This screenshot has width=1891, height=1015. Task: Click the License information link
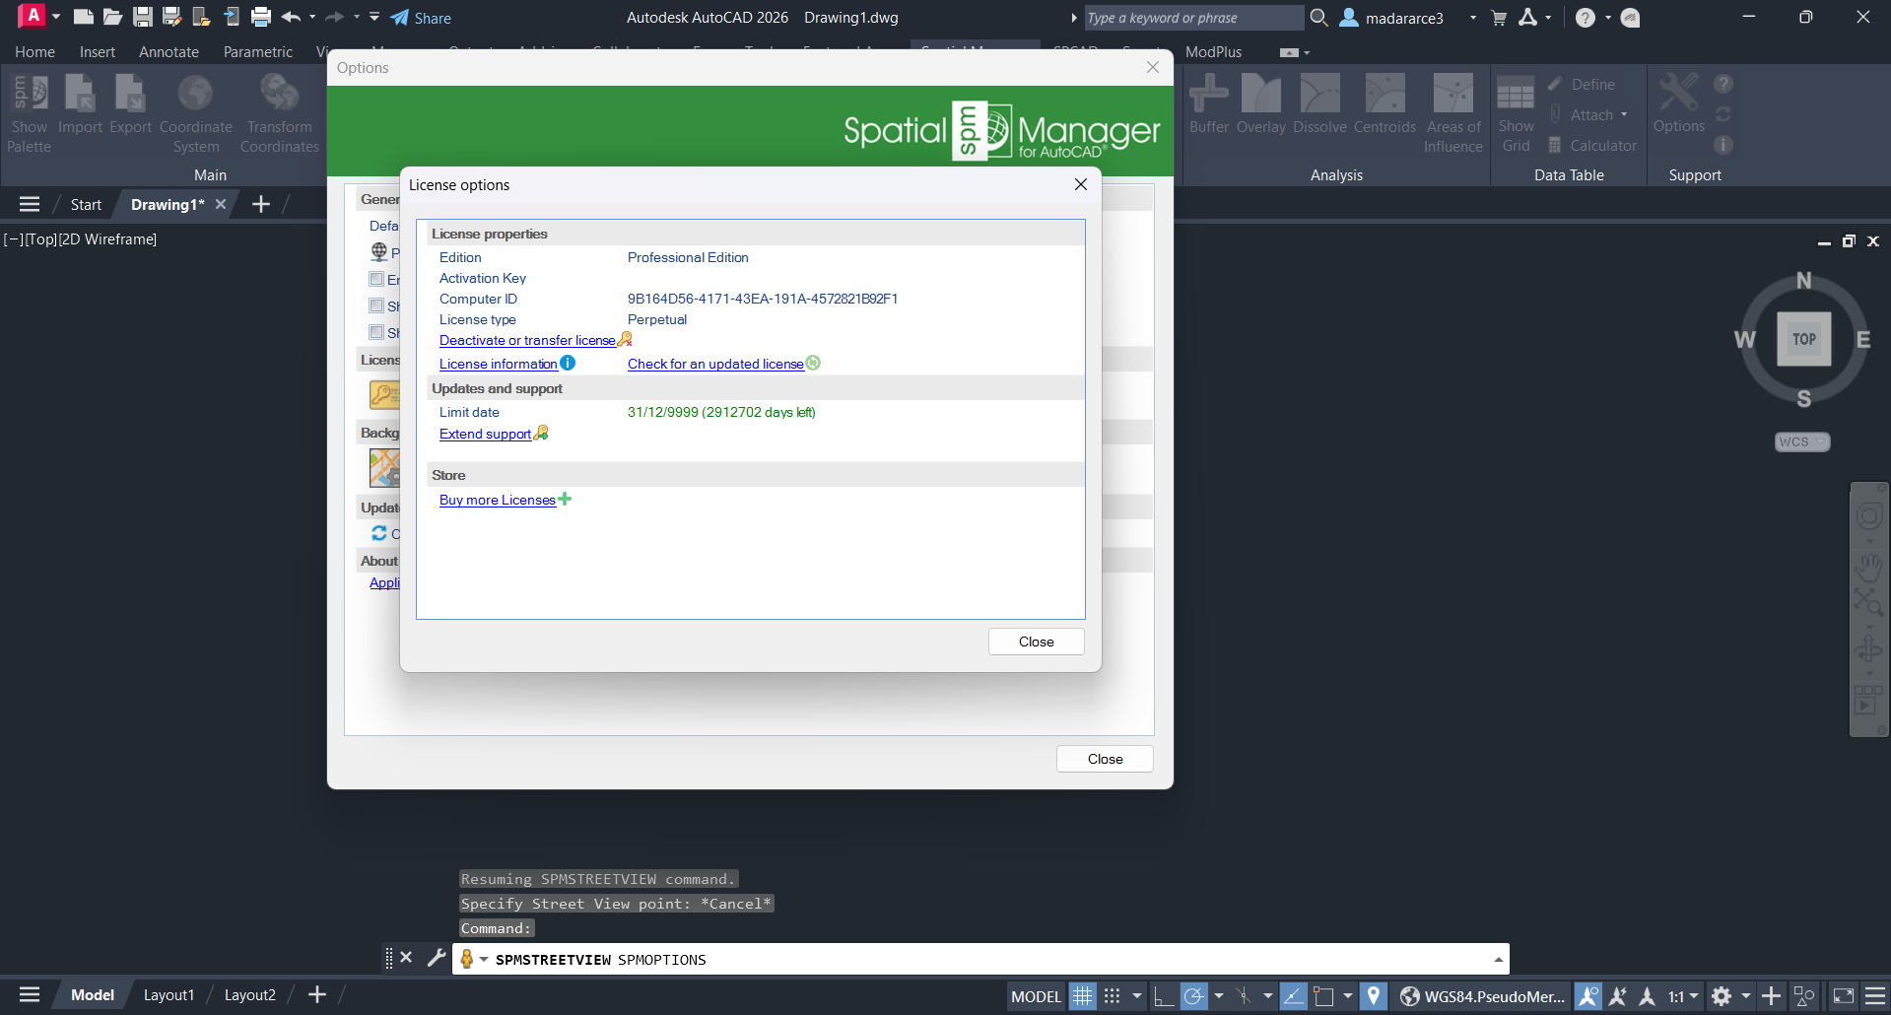498,364
